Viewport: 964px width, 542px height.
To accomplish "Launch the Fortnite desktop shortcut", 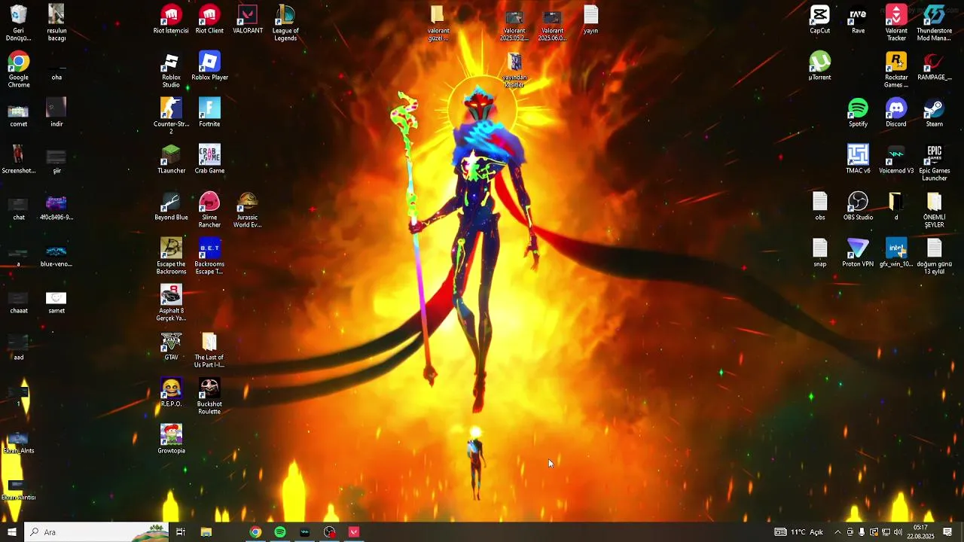I will point(209,113).
